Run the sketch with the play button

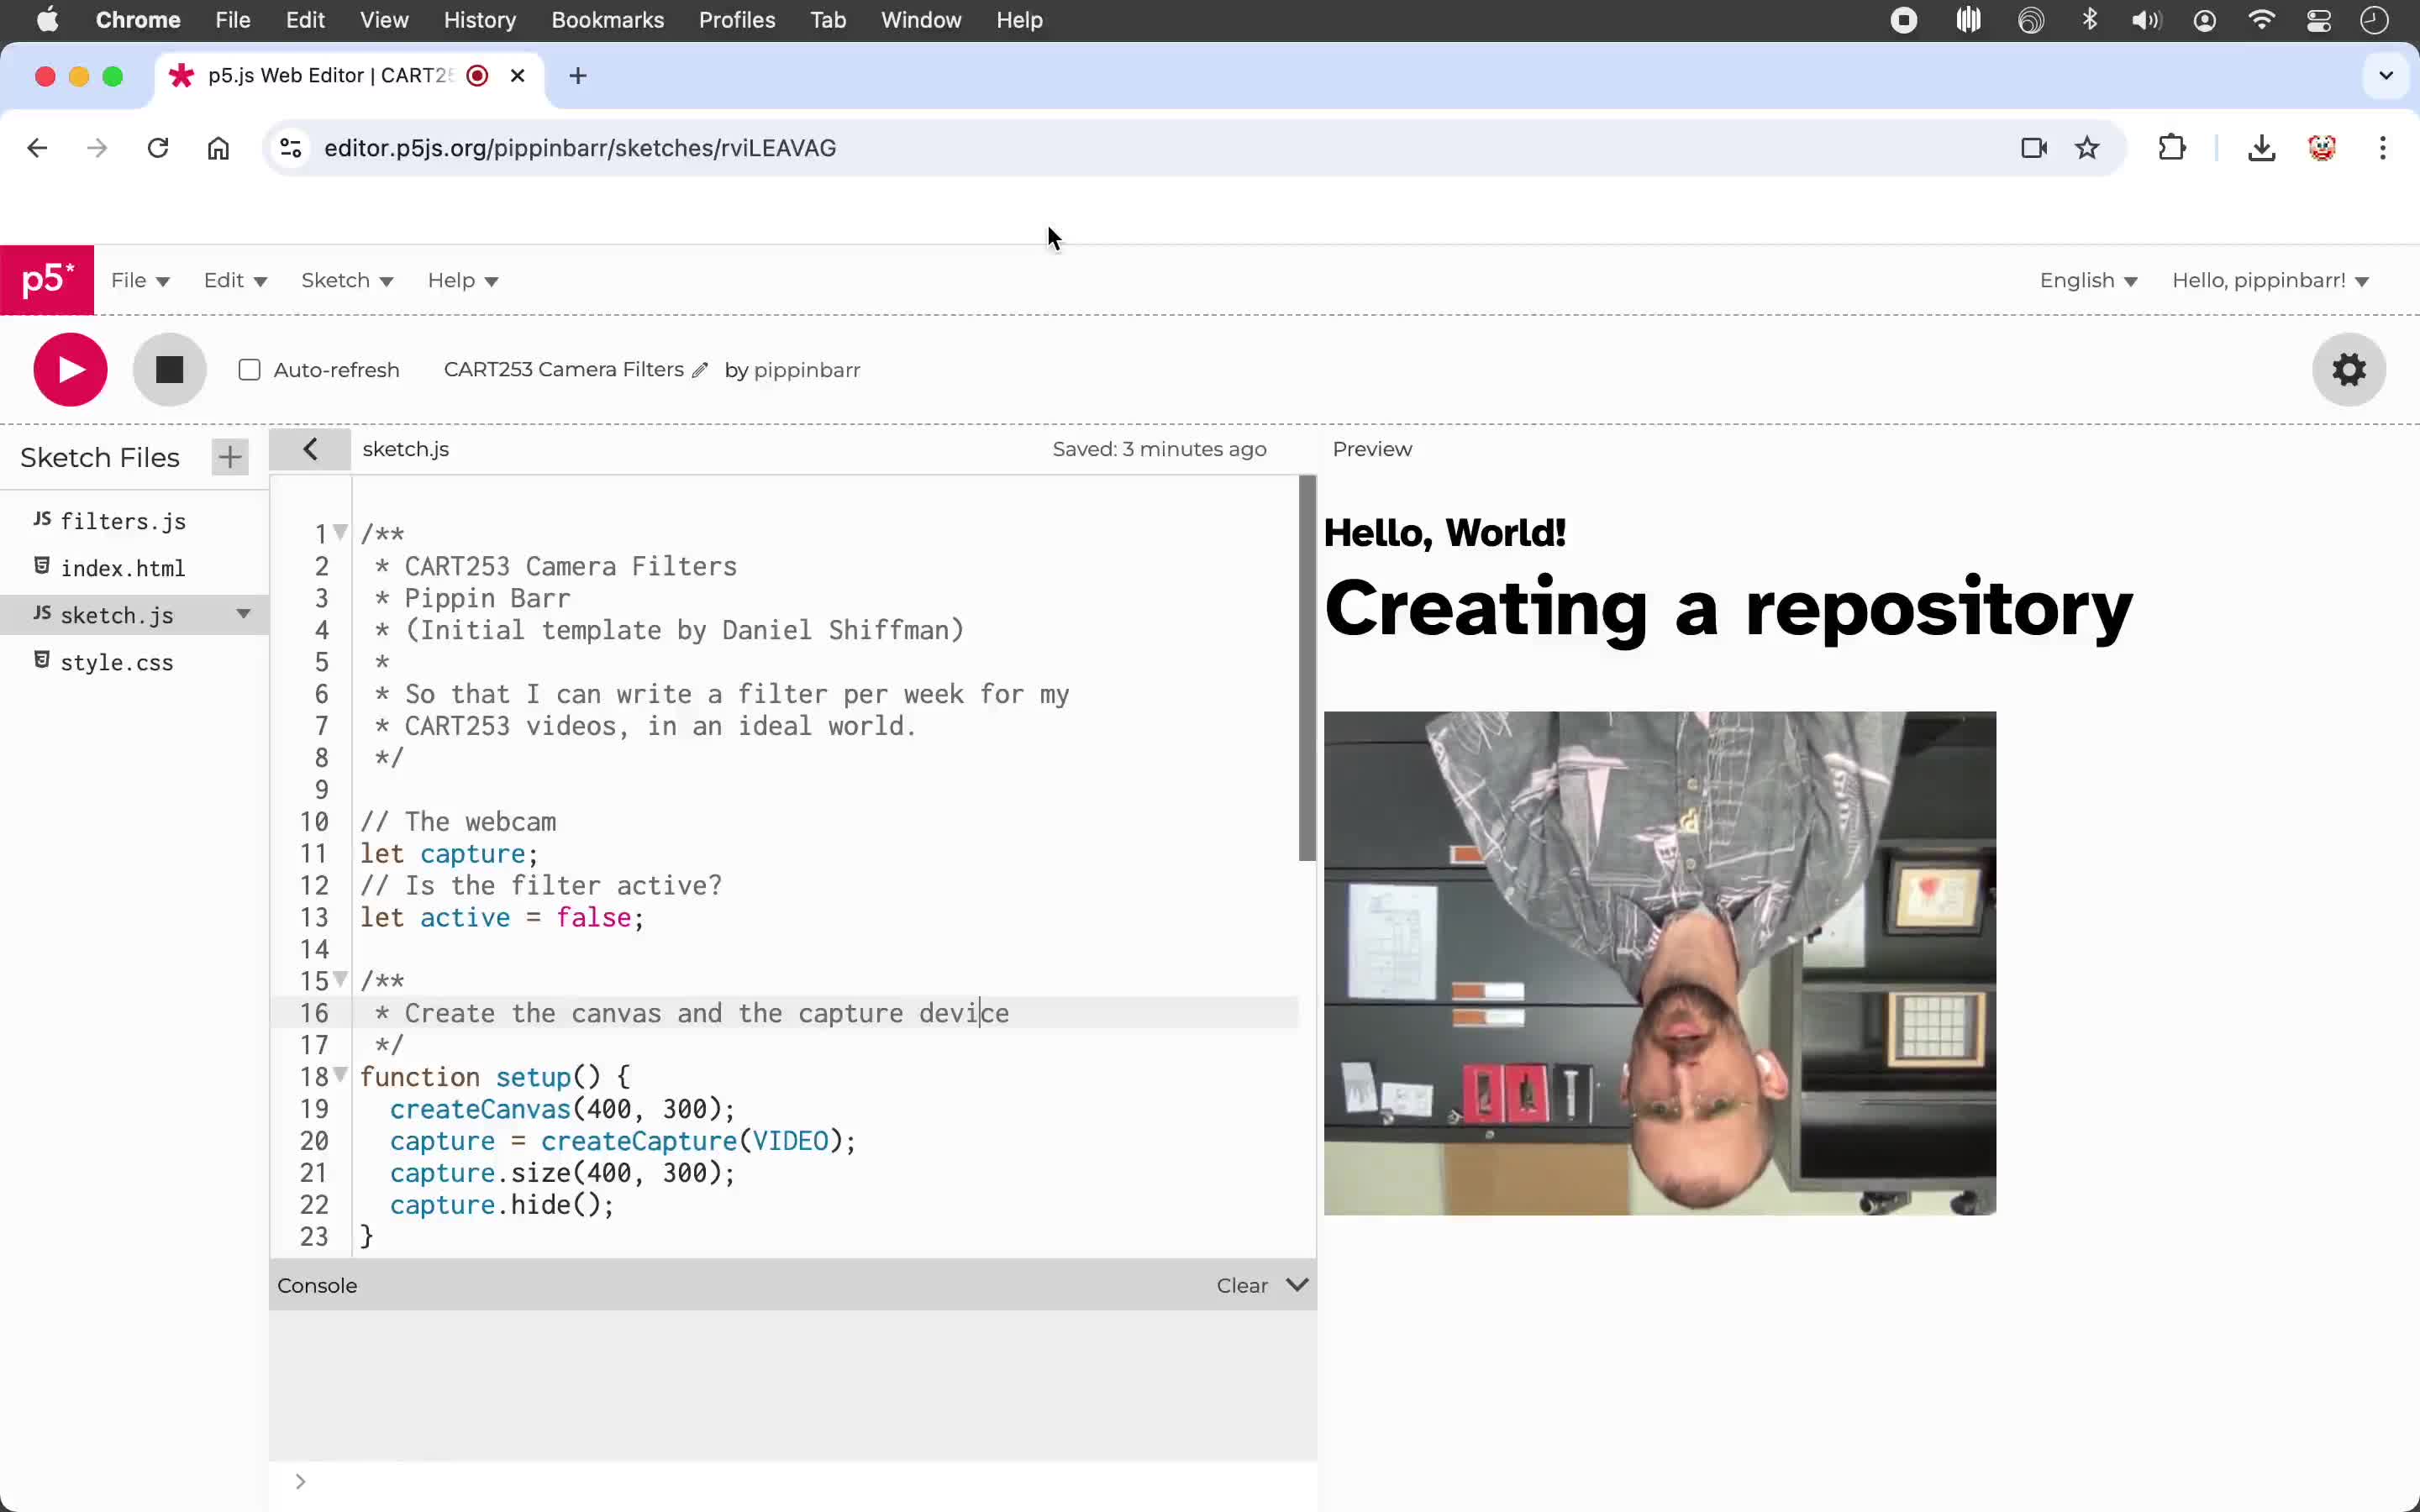point(70,370)
